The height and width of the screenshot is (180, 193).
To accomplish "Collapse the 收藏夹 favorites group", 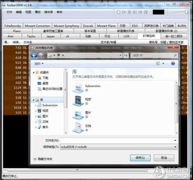I will [x=33, y=72].
